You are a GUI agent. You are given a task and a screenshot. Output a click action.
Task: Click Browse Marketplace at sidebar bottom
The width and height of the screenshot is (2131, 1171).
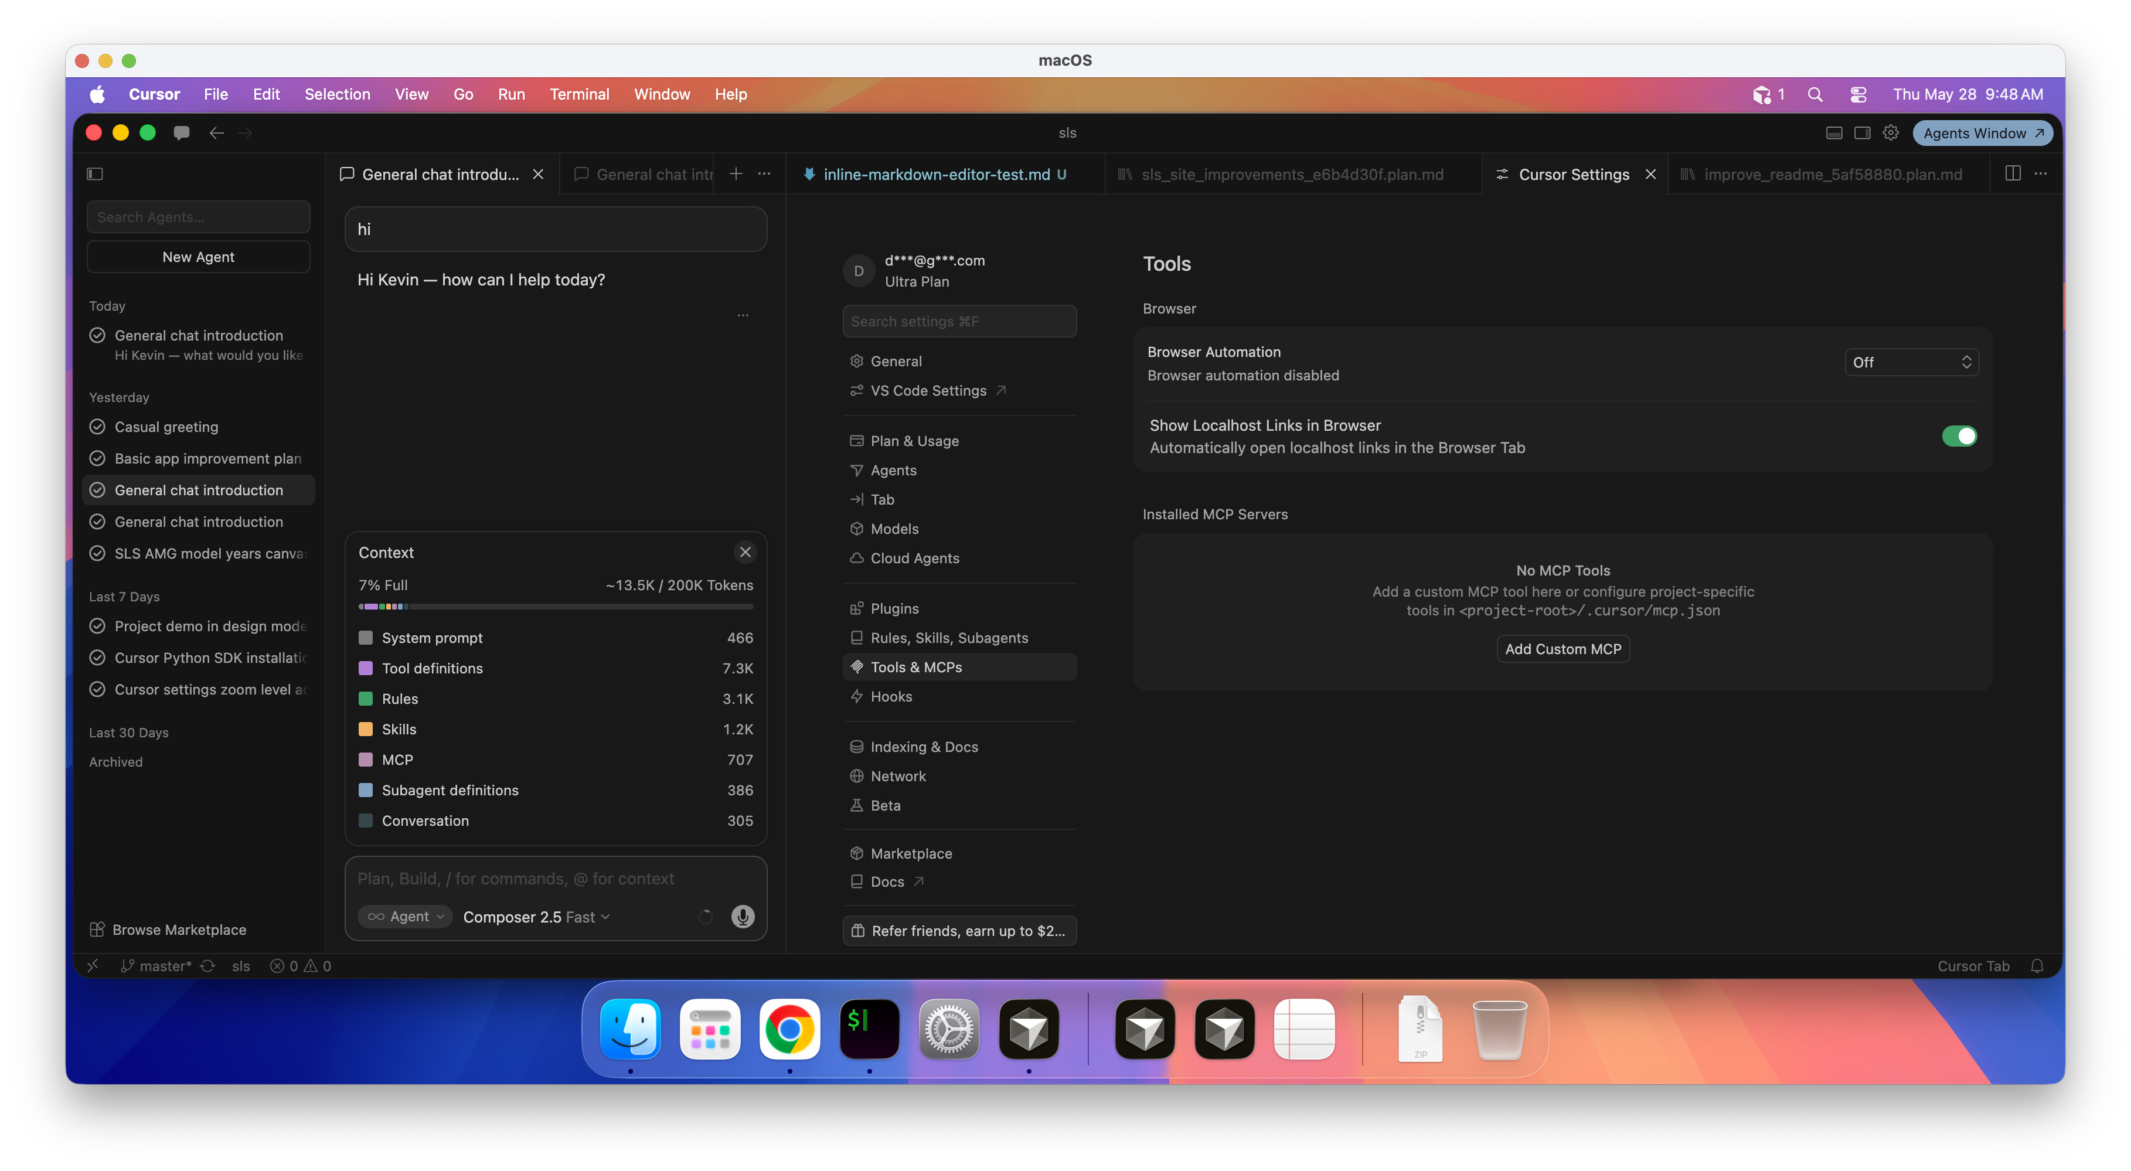click(169, 930)
